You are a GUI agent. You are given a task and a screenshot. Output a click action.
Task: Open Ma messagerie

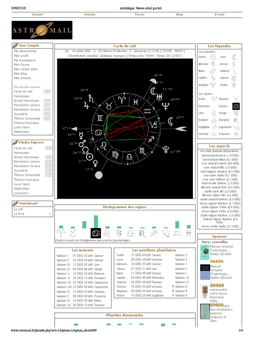click(x=24, y=60)
